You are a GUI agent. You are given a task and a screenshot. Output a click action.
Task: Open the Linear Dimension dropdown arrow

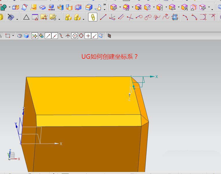(179, 7)
